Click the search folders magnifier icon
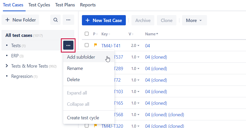 click(55, 20)
